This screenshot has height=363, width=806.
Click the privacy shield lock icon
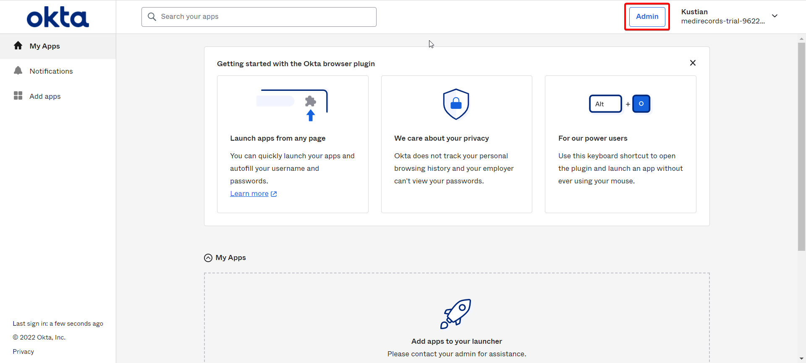pyautogui.click(x=456, y=104)
